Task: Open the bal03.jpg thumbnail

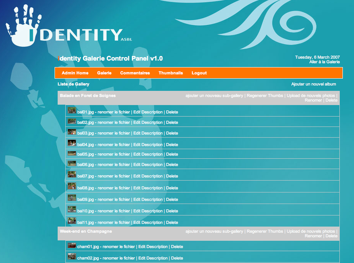Action: pyautogui.click(x=72, y=132)
